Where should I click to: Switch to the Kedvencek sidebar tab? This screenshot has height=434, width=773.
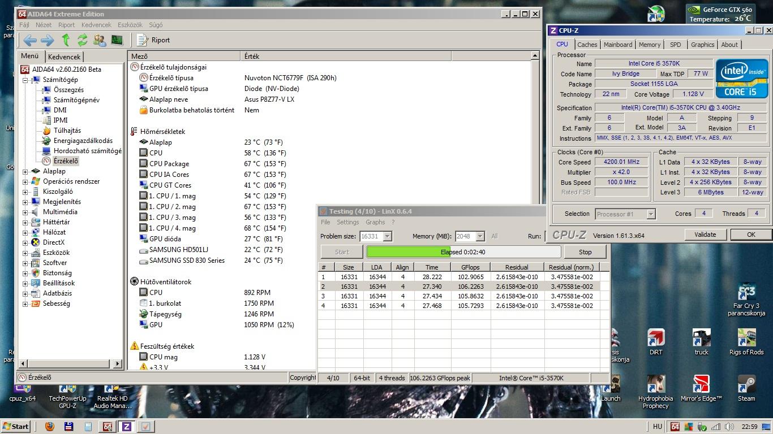point(64,57)
